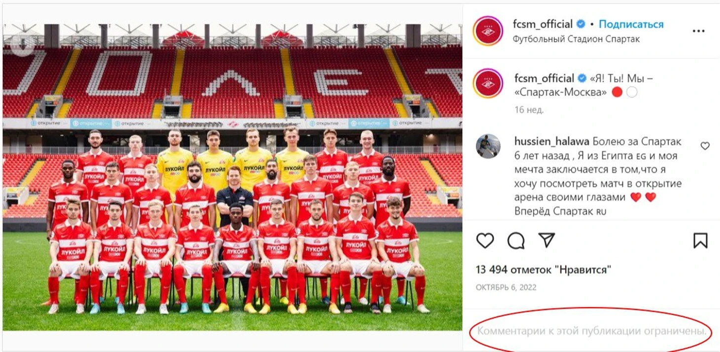Like hussien_halawa's comment with the small heart
Viewport: 720px width, 352px height.
click(x=705, y=146)
